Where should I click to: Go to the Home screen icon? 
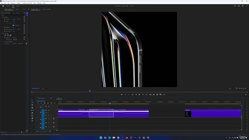coord(3,6)
